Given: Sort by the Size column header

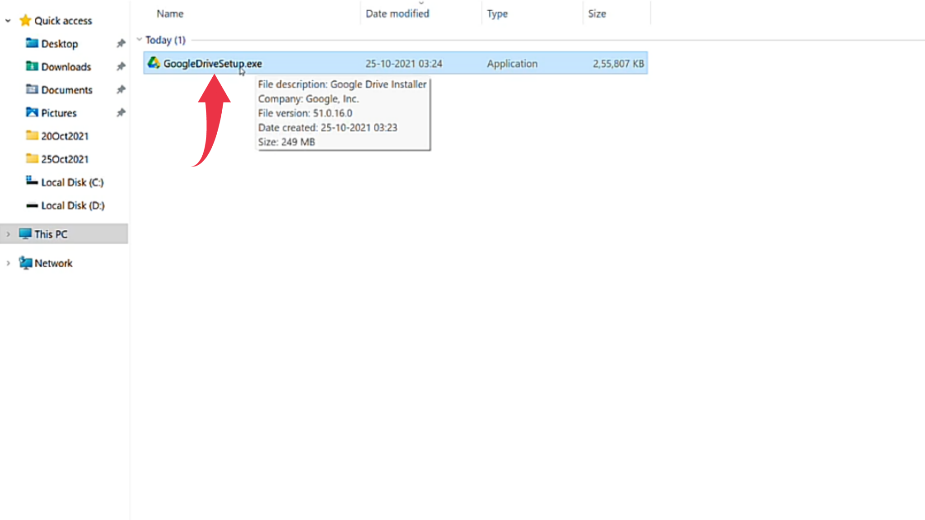Looking at the screenshot, I should pyautogui.click(x=597, y=14).
